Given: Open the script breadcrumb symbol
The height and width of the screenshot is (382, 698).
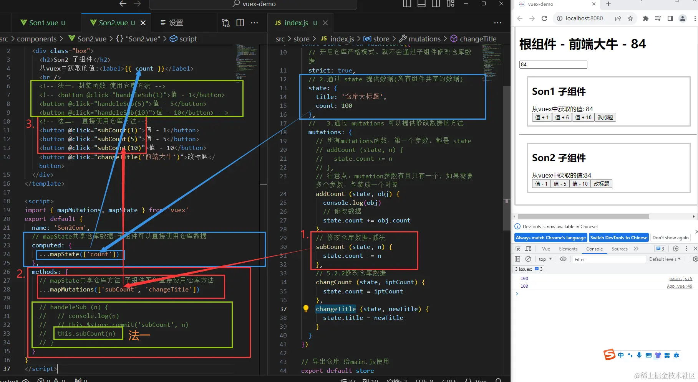Looking at the screenshot, I should (184, 39).
